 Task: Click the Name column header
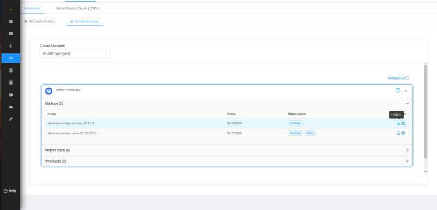[x=51, y=114]
